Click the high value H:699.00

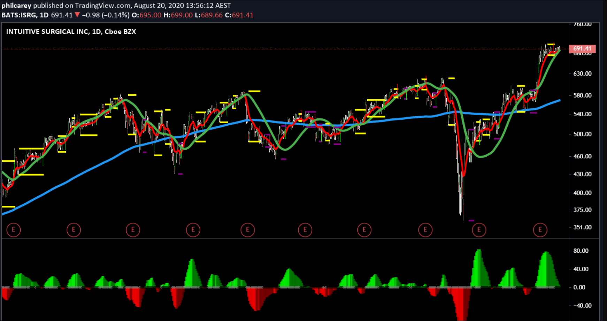(x=178, y=15)
